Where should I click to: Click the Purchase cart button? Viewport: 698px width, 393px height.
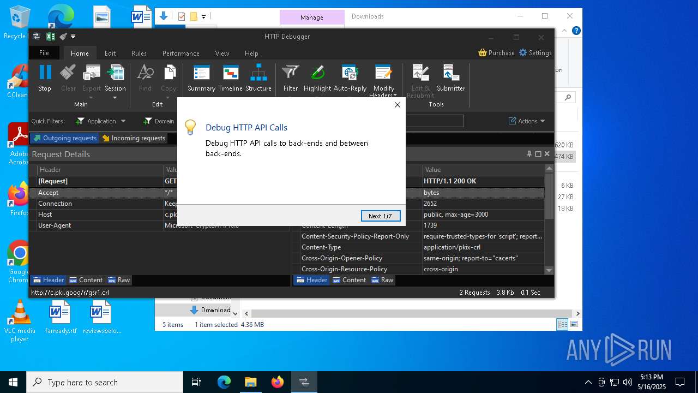[496, 53]
